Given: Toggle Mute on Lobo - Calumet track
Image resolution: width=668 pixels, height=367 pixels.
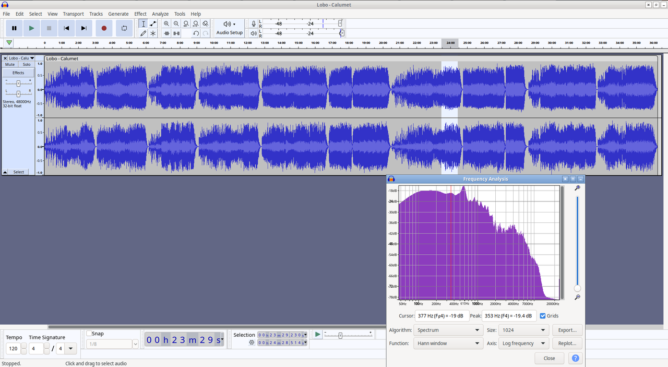Looking at the screenshot, I should click(10, 64).
